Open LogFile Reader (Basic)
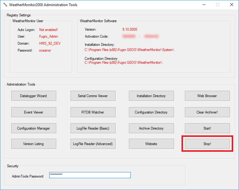 coord(93,128)
